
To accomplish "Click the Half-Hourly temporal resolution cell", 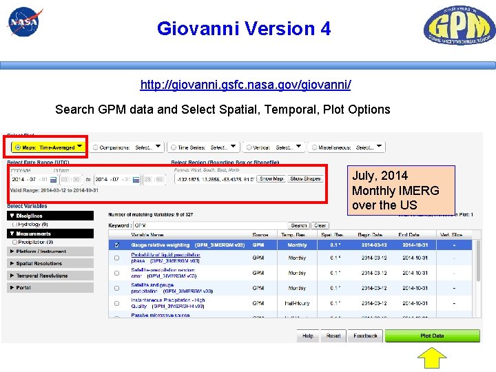I will pyautogui.click(x=297, y=303).
